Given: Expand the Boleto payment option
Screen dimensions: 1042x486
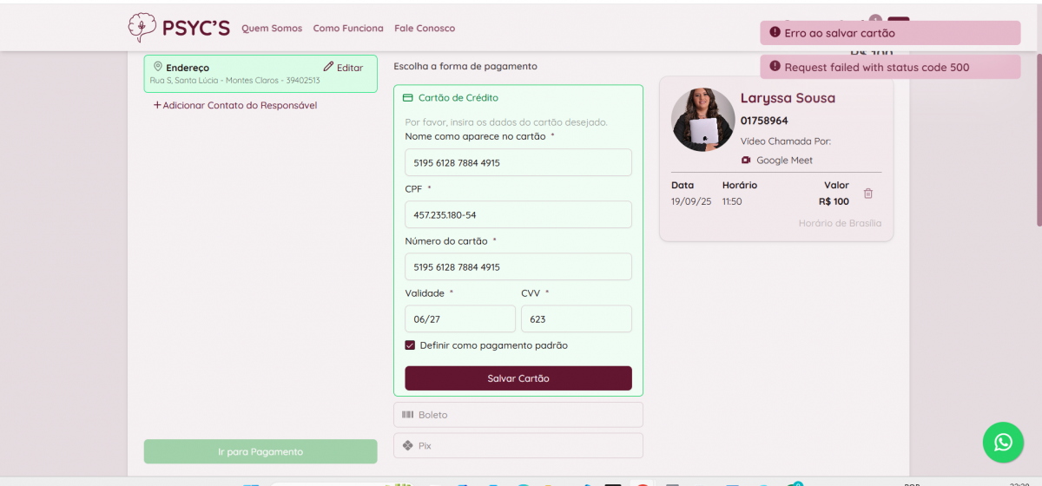Looking at the screenshot, I should 518,415.
